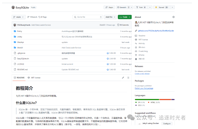Click the 4 forks link
Image resolution: width=198 pixels, height=129 pixels.
[141, 55]
